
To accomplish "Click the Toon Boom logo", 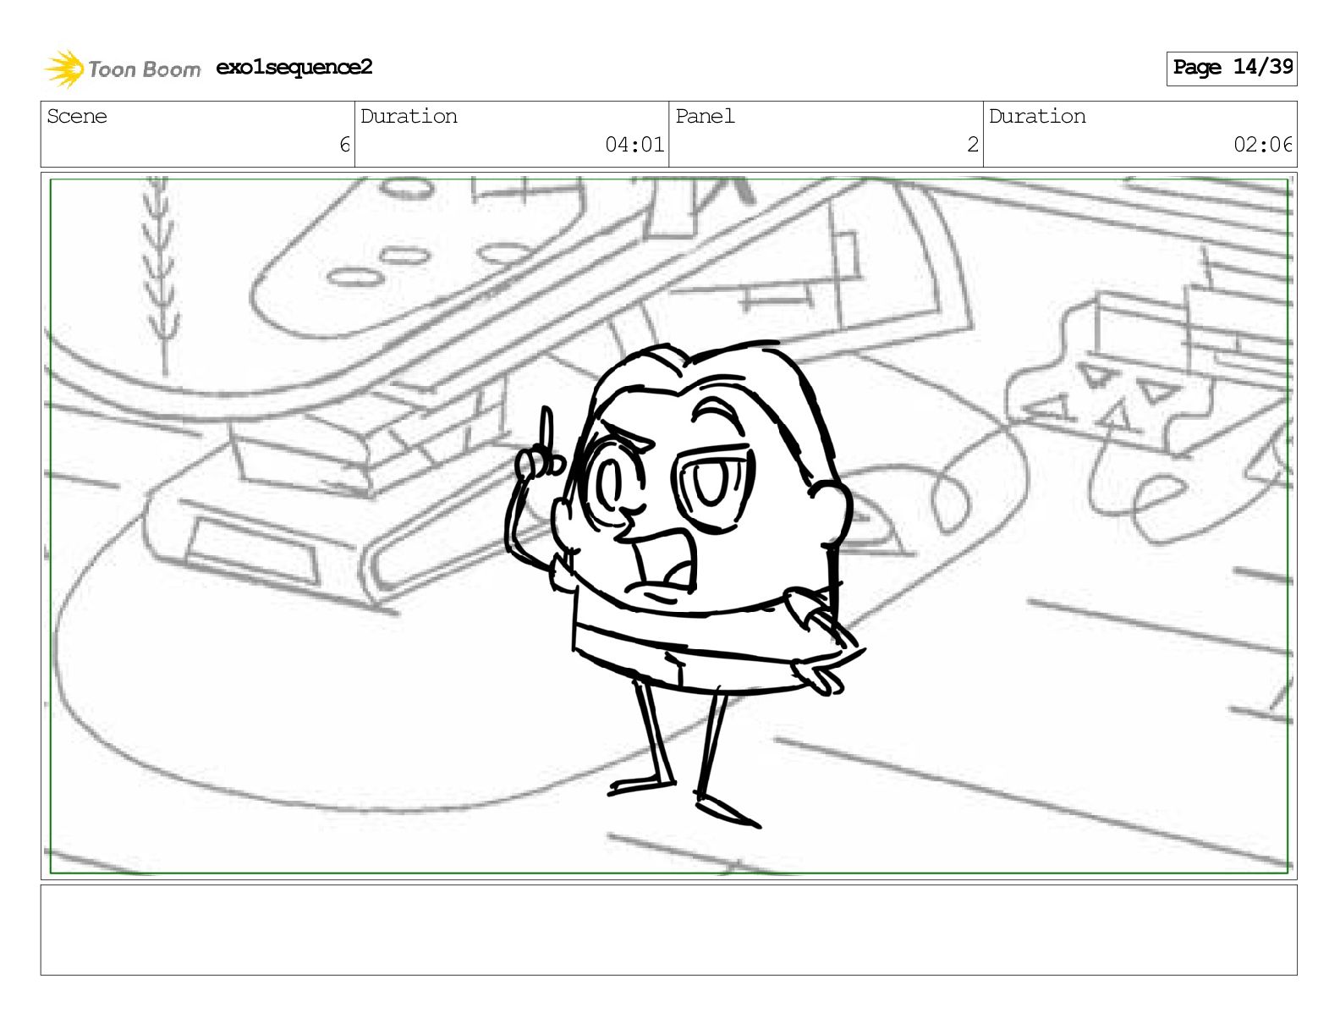I will coord(123,69).
